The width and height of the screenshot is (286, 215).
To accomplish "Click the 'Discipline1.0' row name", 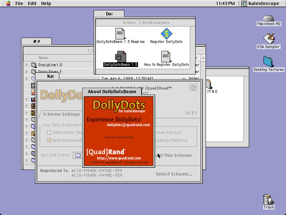I will pyautogui.click(x=50, y=65).
